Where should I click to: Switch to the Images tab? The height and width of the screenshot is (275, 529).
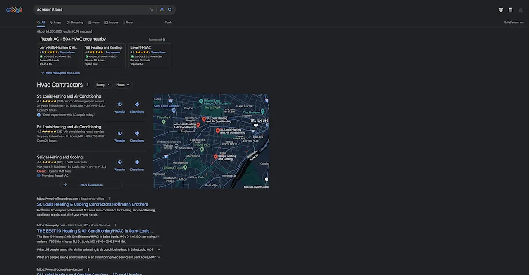click(112, 23)
